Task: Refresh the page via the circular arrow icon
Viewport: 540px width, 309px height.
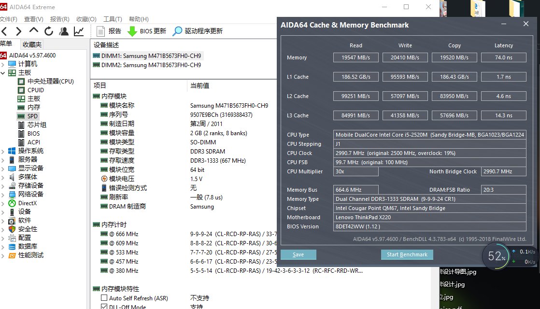Action: (x=49, y=31)
